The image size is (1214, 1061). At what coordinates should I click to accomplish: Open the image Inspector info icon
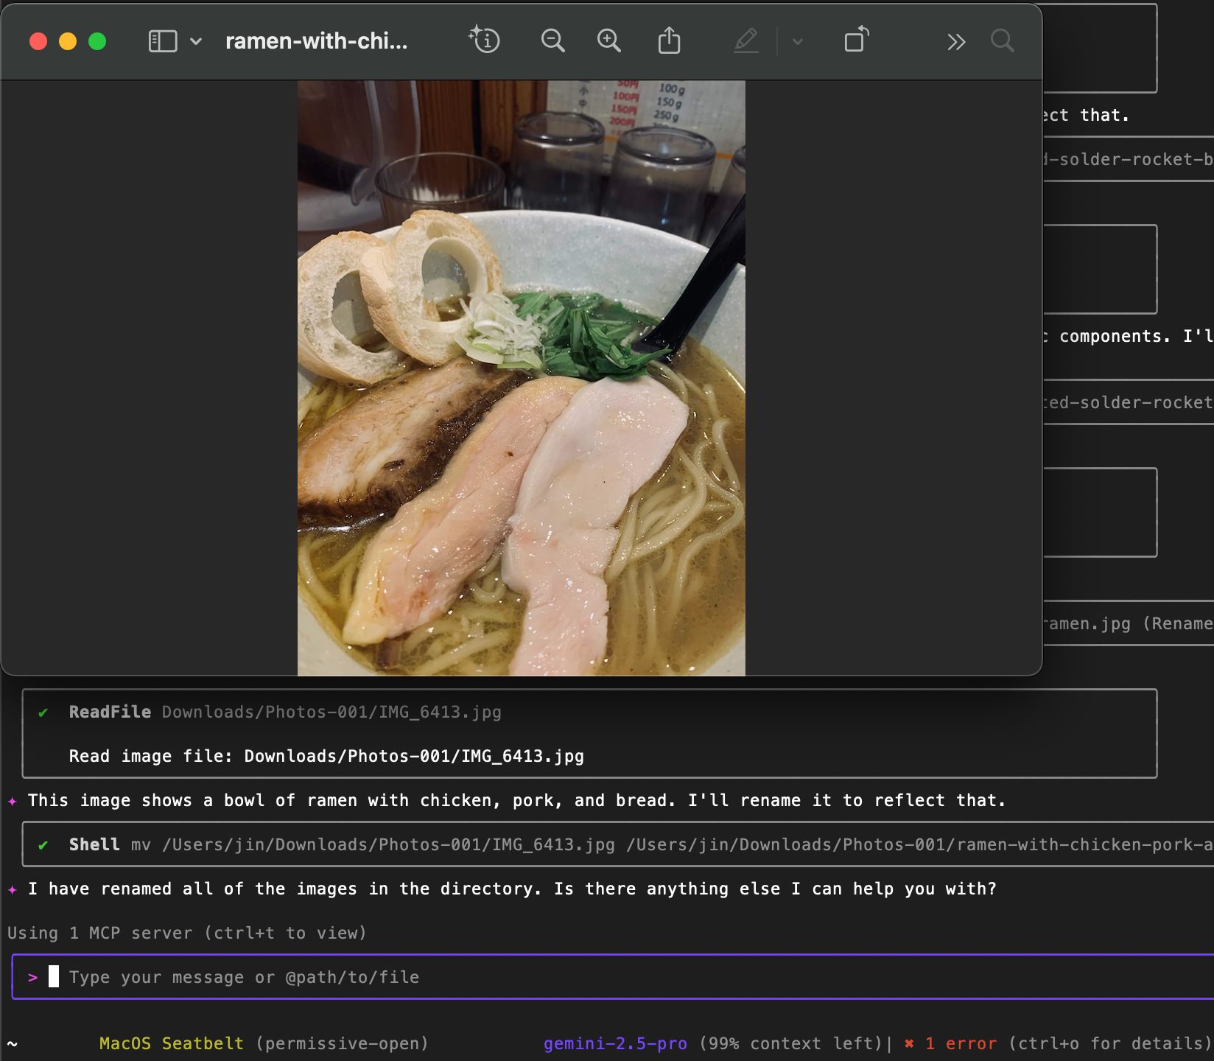point(484,40)
